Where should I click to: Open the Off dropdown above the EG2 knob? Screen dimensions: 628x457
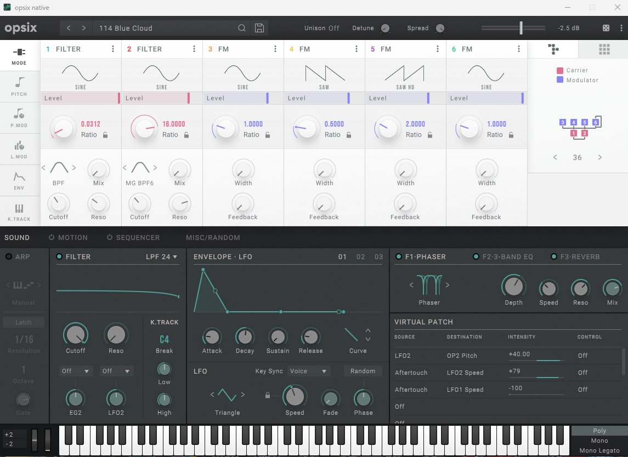75,371
